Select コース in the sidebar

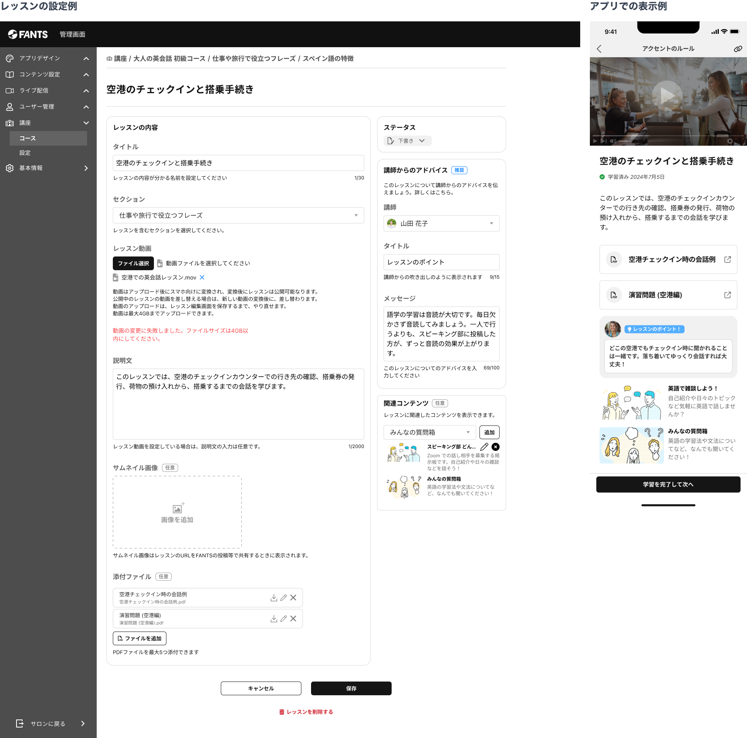pyautogui.click(x=48, y=138)
